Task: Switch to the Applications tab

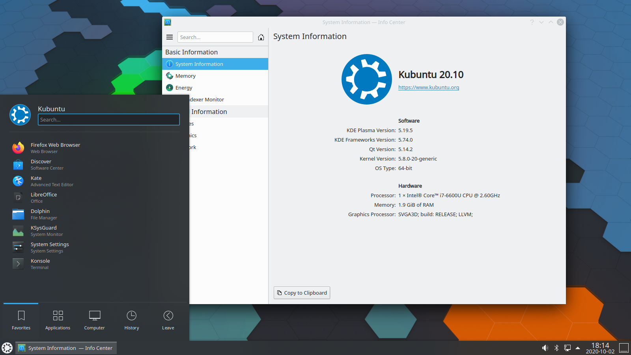Action: tap(58, 320)
